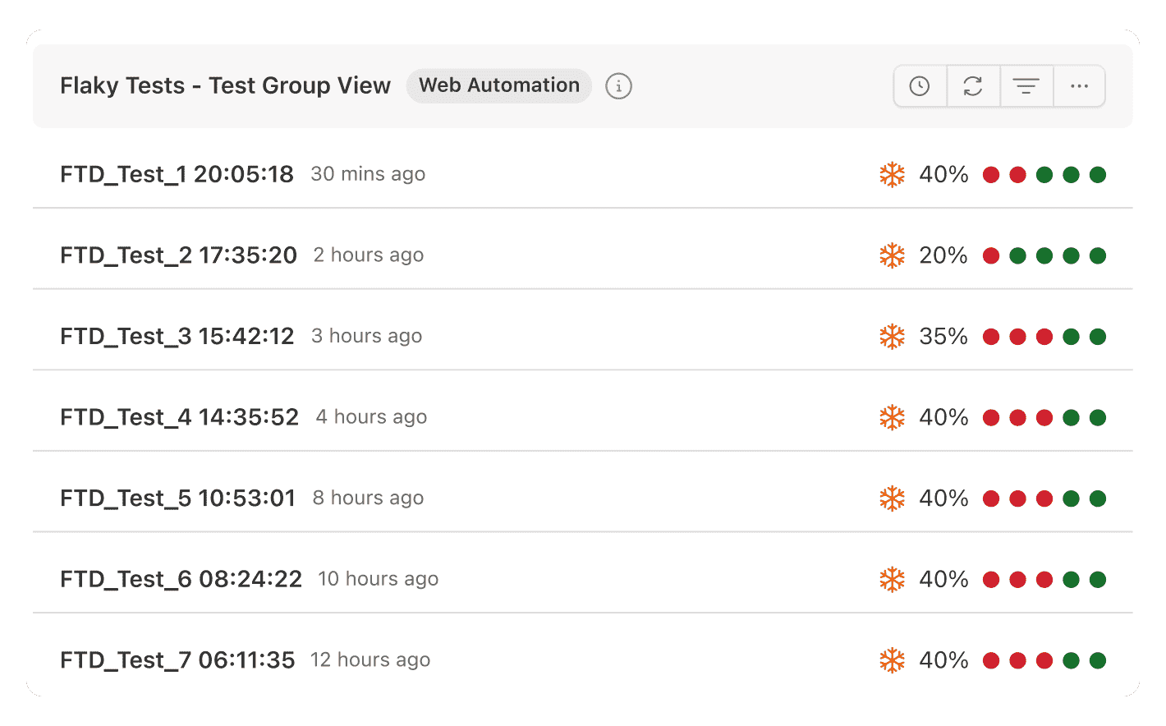Select the Web Automation group tag
This screenshot has width=1166, height=726.
pos(498,85)
